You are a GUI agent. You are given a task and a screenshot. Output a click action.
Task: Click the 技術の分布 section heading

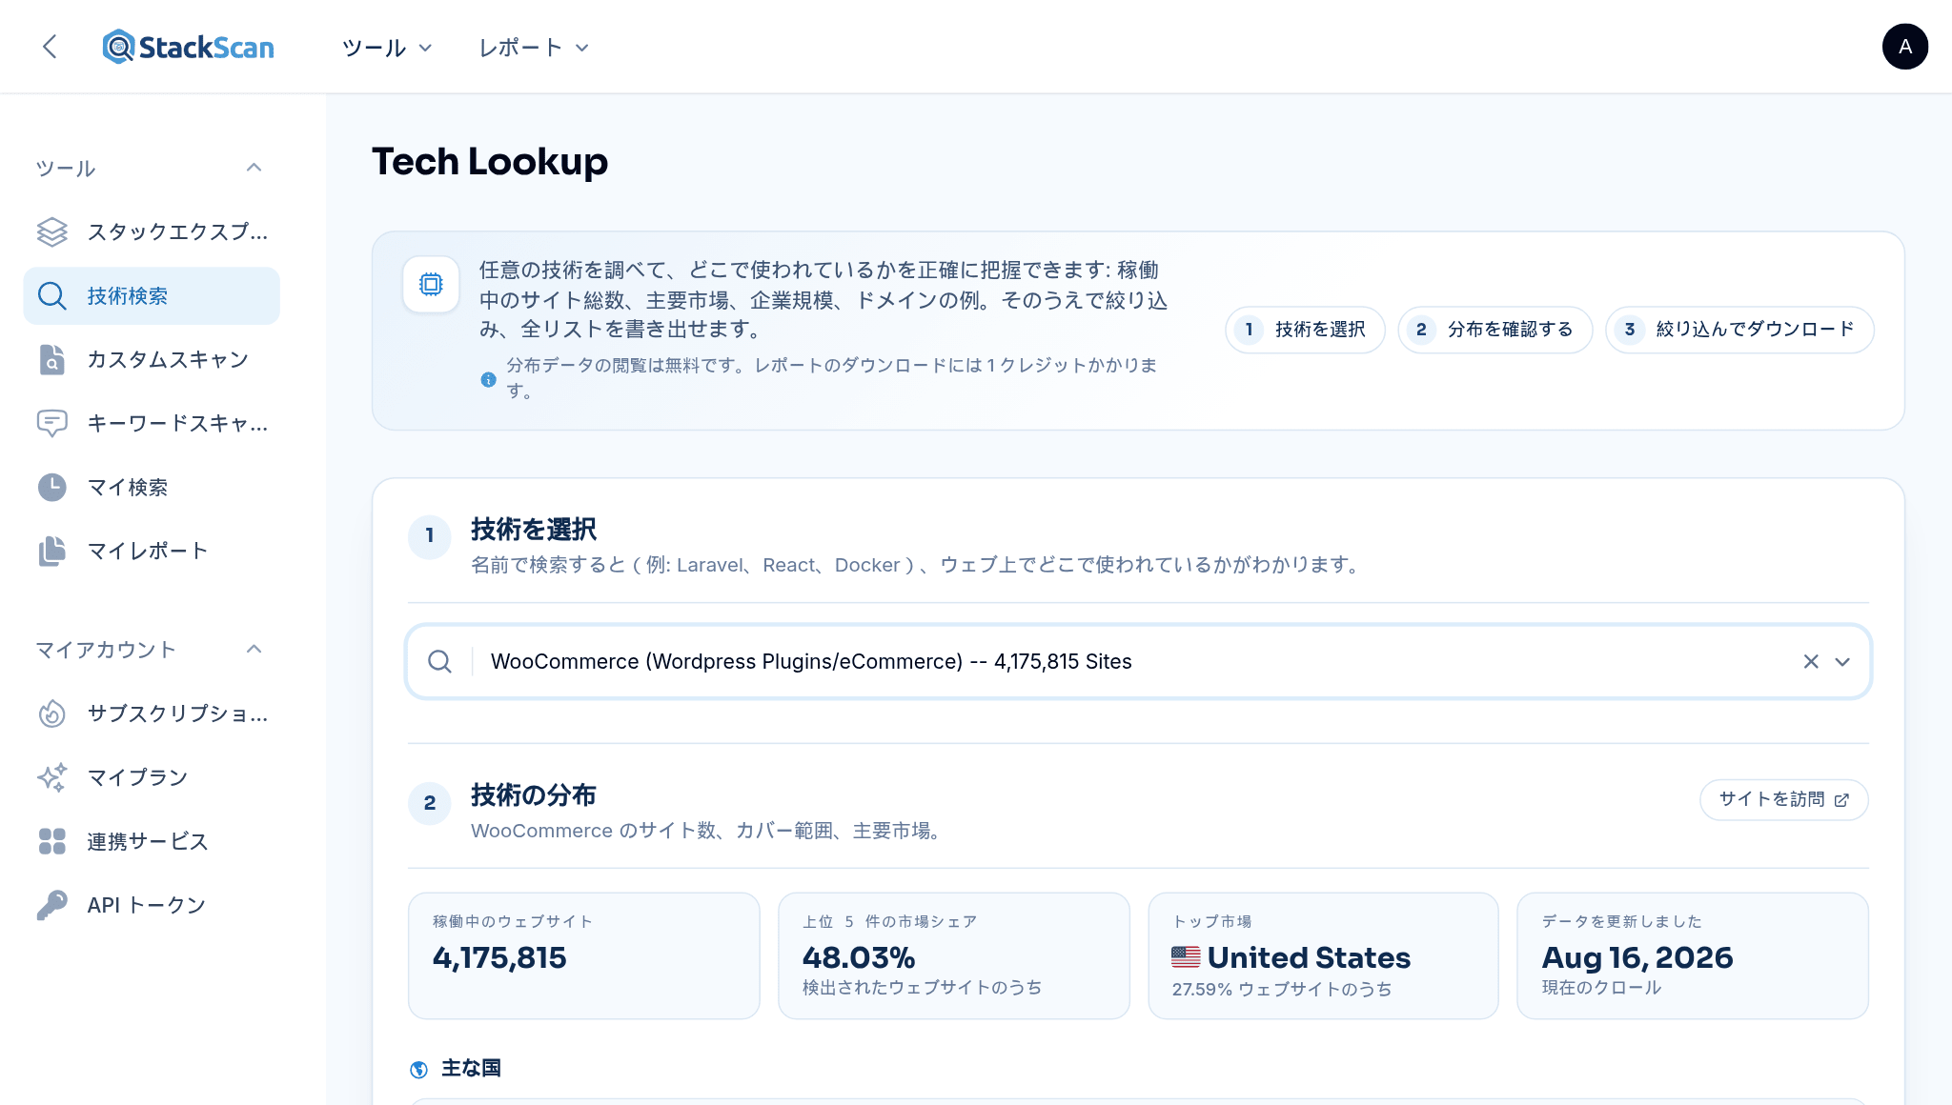coord(533,794)
